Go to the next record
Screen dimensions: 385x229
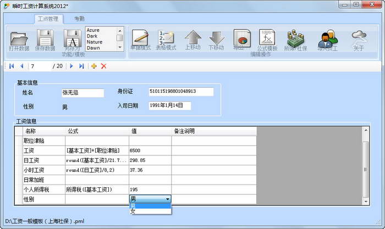71,66
